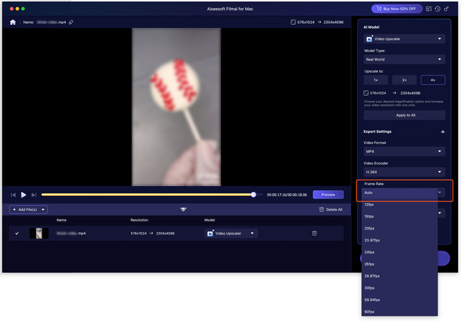
Task: Choose 59.94fps frame rate
Action: (399, 300)
